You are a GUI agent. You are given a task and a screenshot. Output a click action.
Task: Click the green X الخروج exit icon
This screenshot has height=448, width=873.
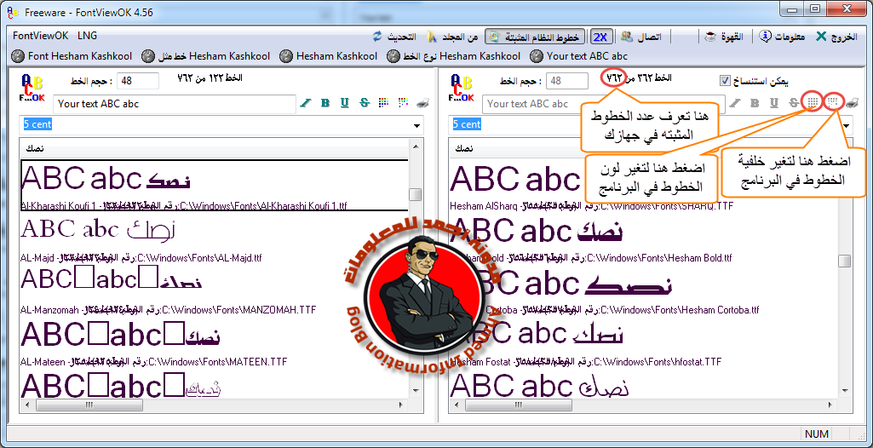click(821, 37)
